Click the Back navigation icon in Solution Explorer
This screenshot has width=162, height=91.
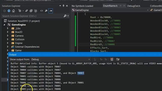4,11
